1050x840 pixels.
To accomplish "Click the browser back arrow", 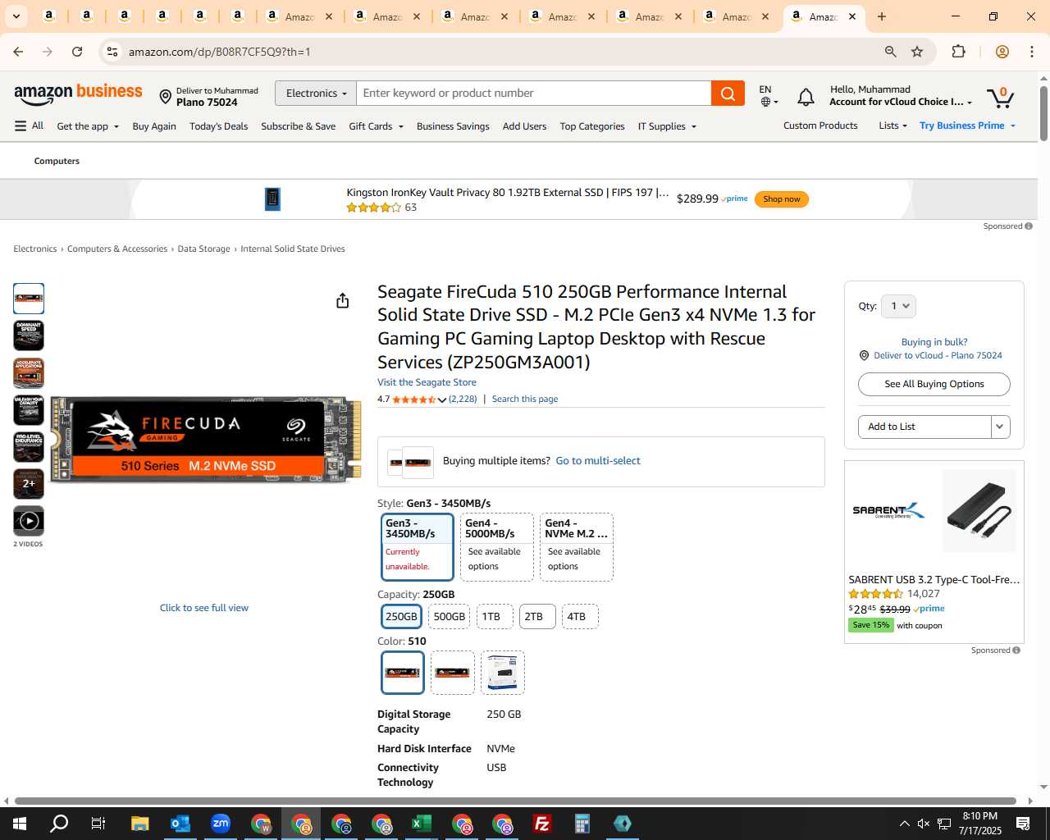I will coord(18,52).
